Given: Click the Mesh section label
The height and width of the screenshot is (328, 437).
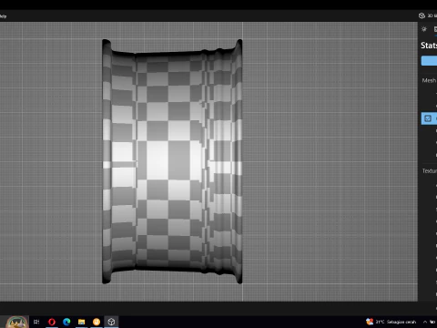Looking at the screenshot, I should (429, 80).
